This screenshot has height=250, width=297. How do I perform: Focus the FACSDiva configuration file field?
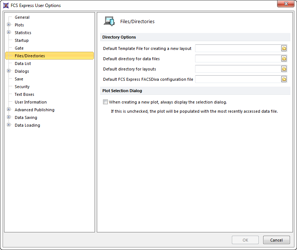click(x=238, y=79)
